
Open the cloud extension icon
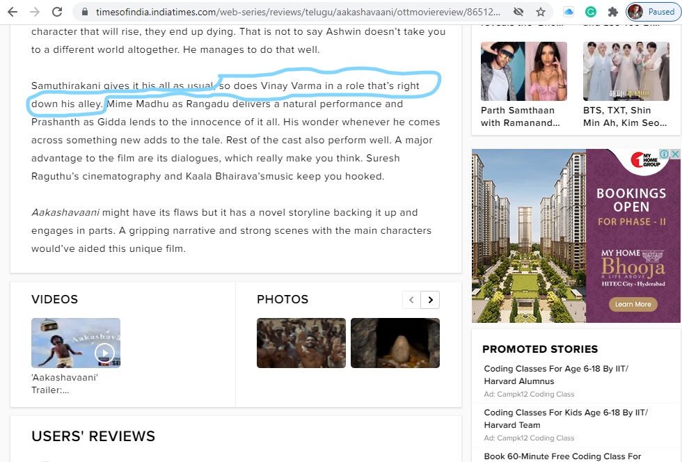[569, 12]
